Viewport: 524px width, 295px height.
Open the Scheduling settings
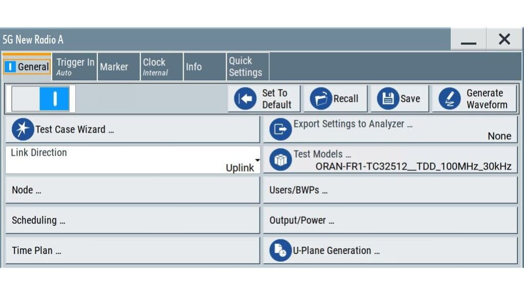tap(132, 220)
